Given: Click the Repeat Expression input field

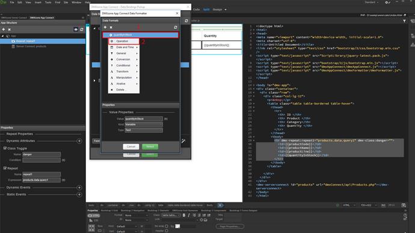Looking at the screenshot, I should point(41,180).
